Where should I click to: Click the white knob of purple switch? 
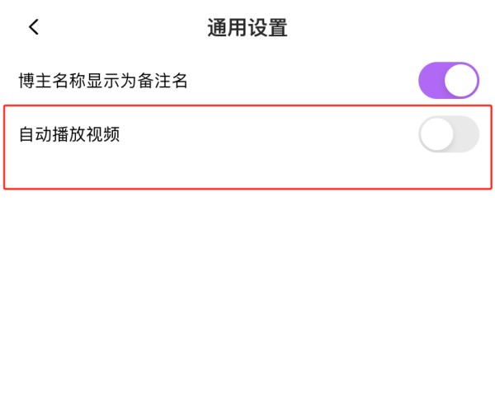(462, 81)
